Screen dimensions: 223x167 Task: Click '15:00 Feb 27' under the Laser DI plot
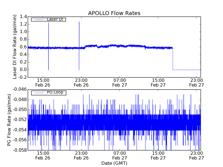158,83
